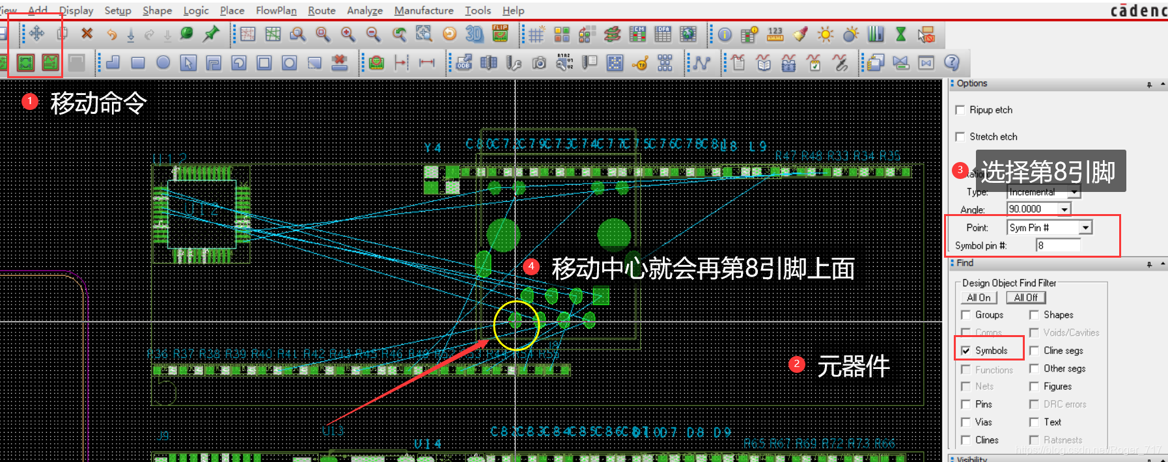
Task: Open the 123 ruler measure tool
Action: (x=775, y=34)
